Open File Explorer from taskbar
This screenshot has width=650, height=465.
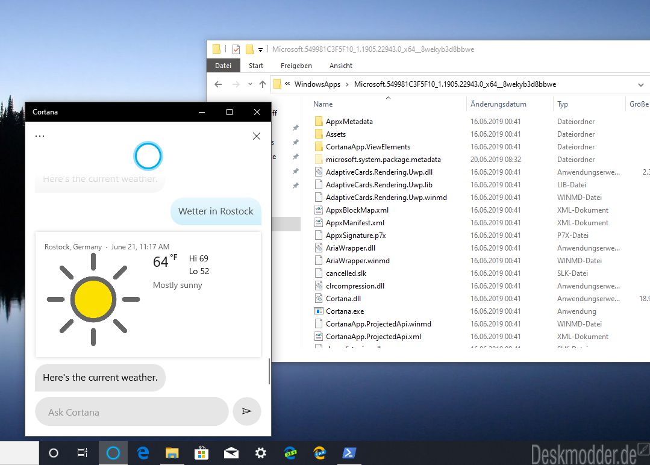[x=172, y=453]
